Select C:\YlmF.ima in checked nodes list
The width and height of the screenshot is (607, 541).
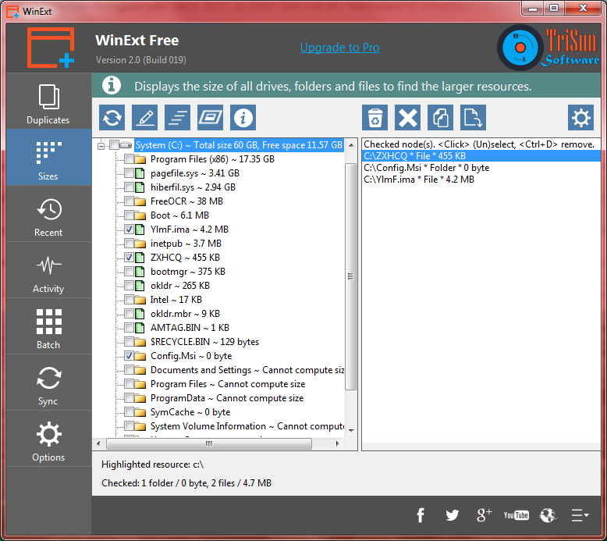(x=481, y=180)
